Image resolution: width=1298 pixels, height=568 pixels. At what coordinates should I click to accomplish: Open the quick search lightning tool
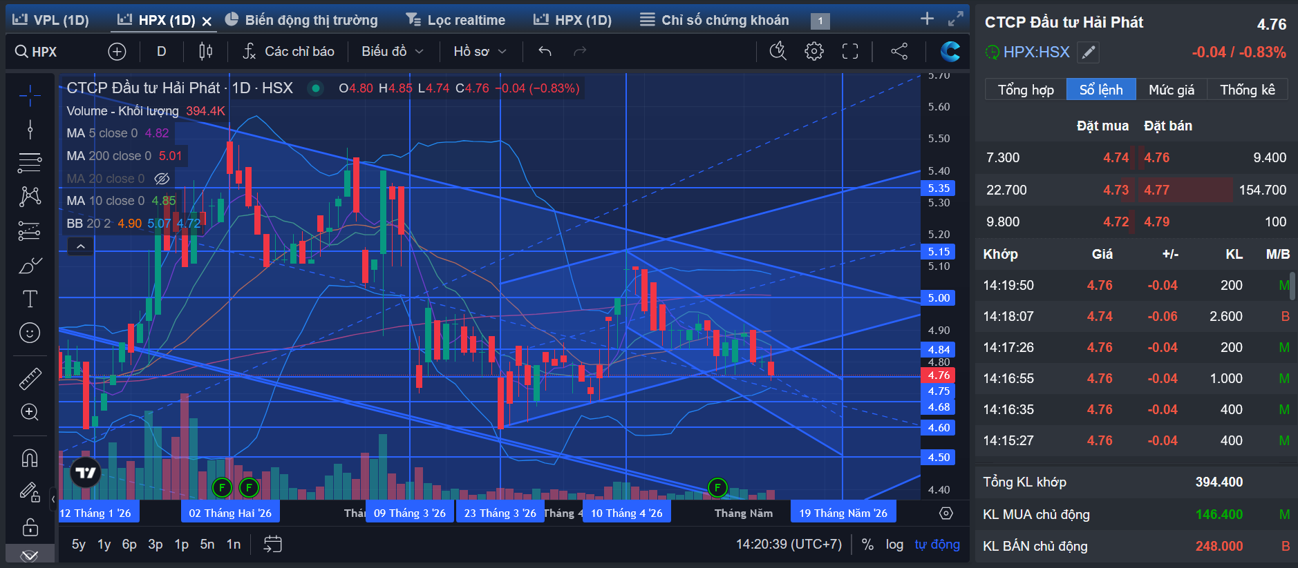tap(778, 51)
